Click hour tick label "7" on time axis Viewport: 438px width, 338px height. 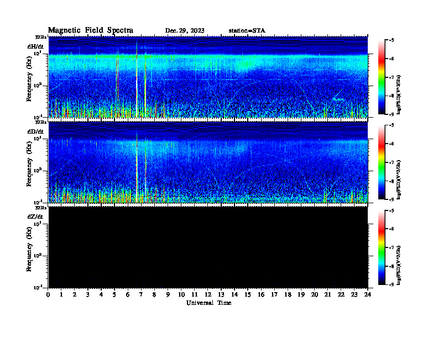141,294
